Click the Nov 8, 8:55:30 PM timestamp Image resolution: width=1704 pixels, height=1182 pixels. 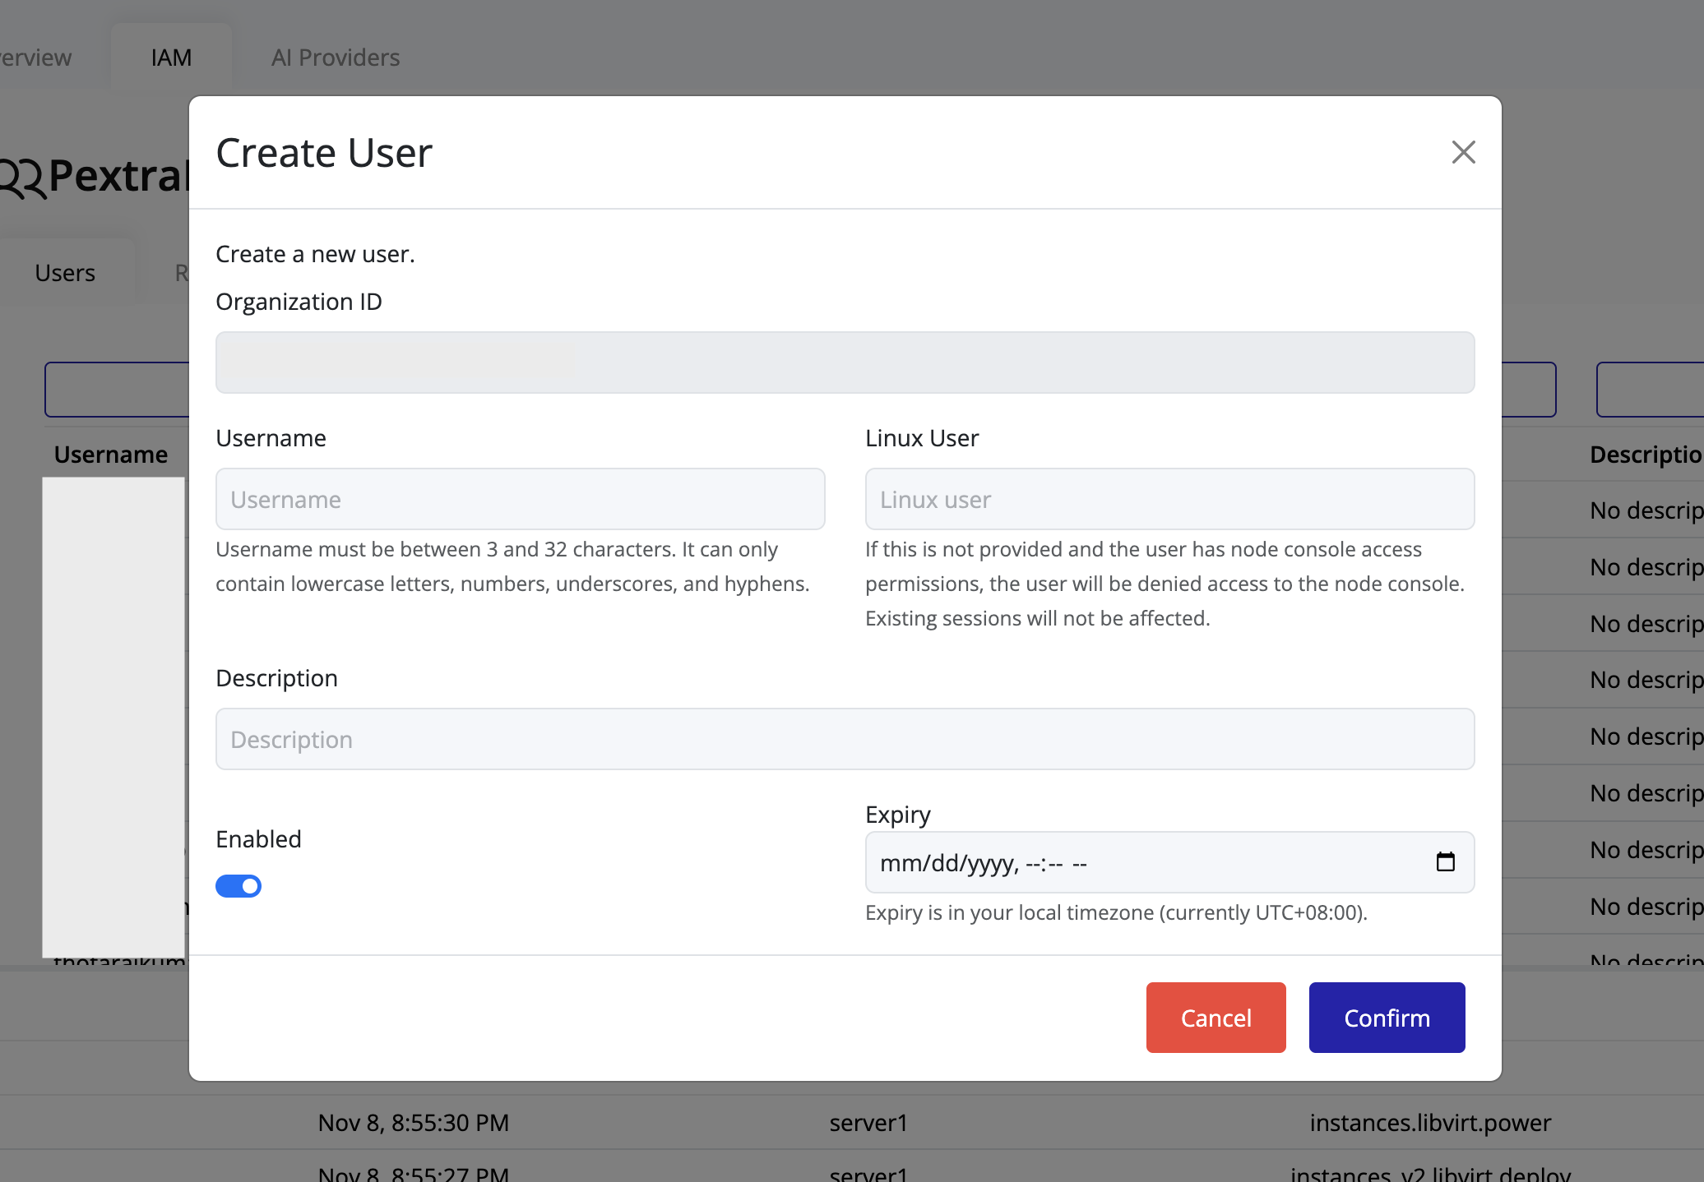[414, 1123]
